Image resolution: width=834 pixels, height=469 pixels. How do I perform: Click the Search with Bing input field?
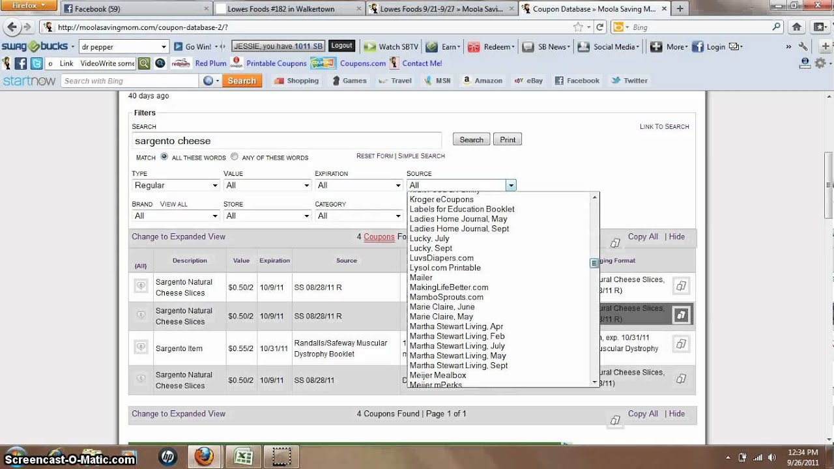coord(130,81)
